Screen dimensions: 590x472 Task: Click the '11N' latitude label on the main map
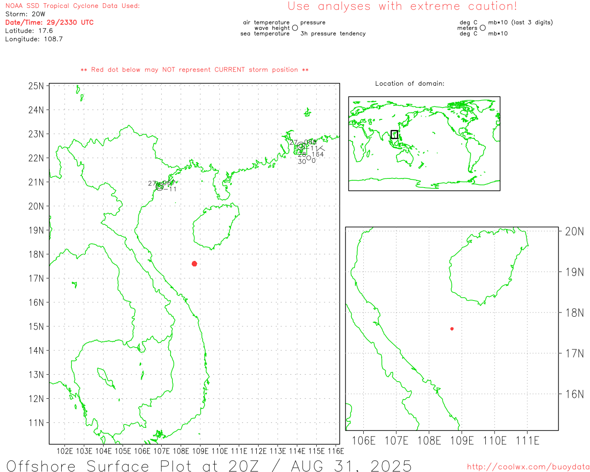pos(36,423)
